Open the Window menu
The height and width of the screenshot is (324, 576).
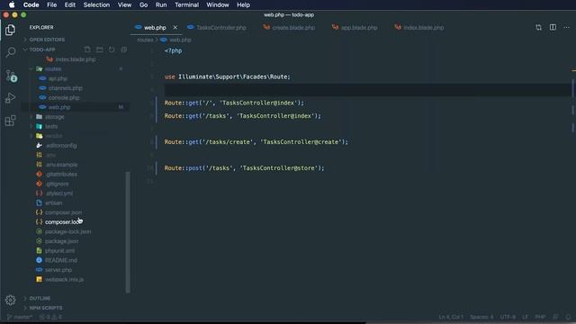tap(218, 4)
